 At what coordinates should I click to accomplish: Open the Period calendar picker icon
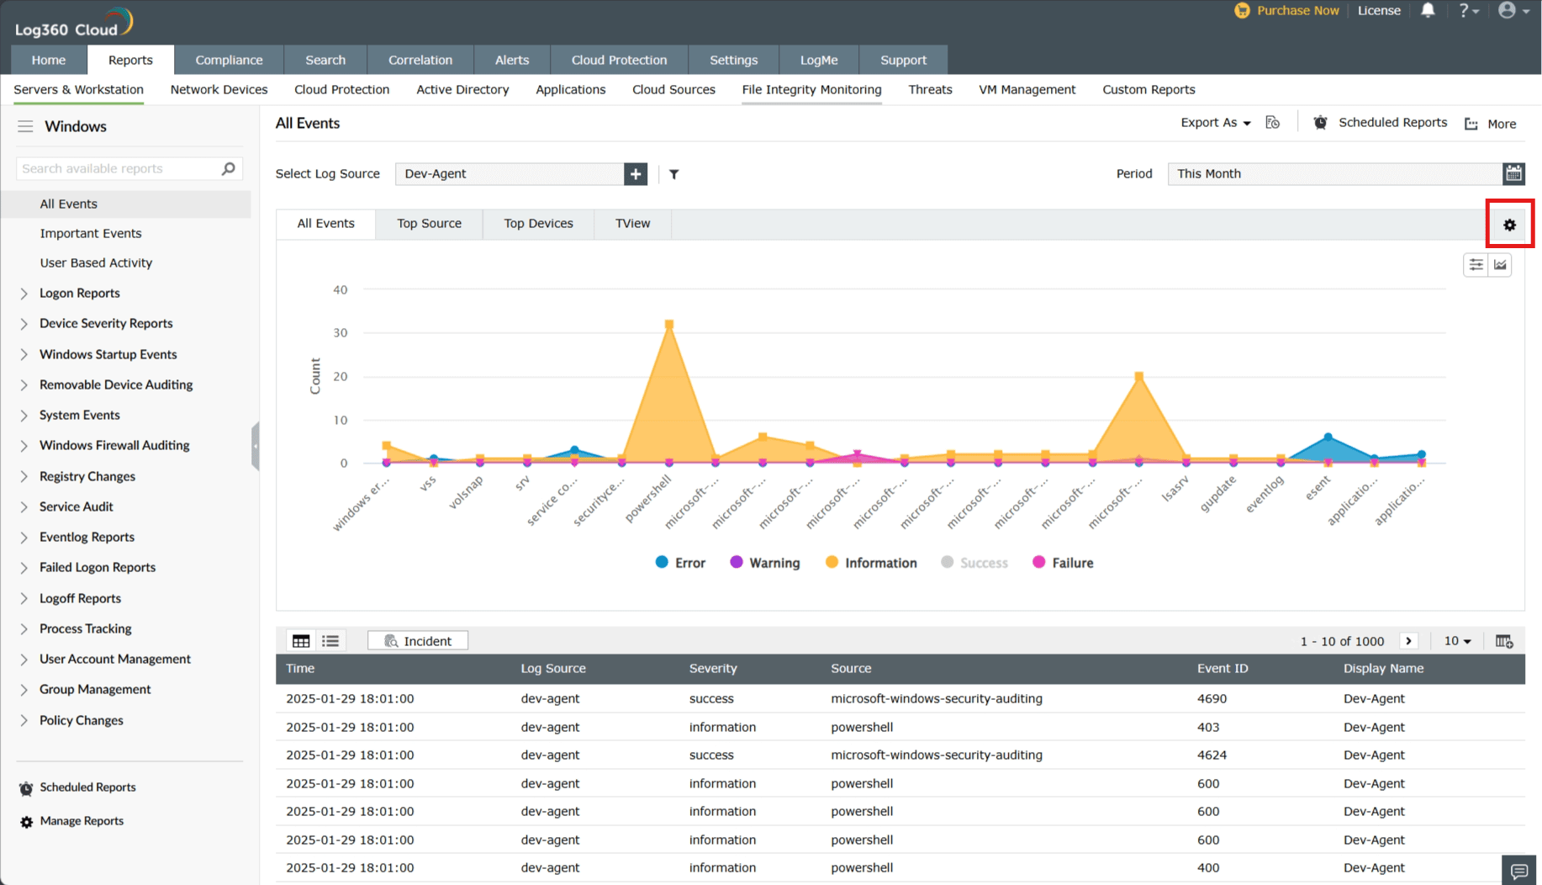1513,173
